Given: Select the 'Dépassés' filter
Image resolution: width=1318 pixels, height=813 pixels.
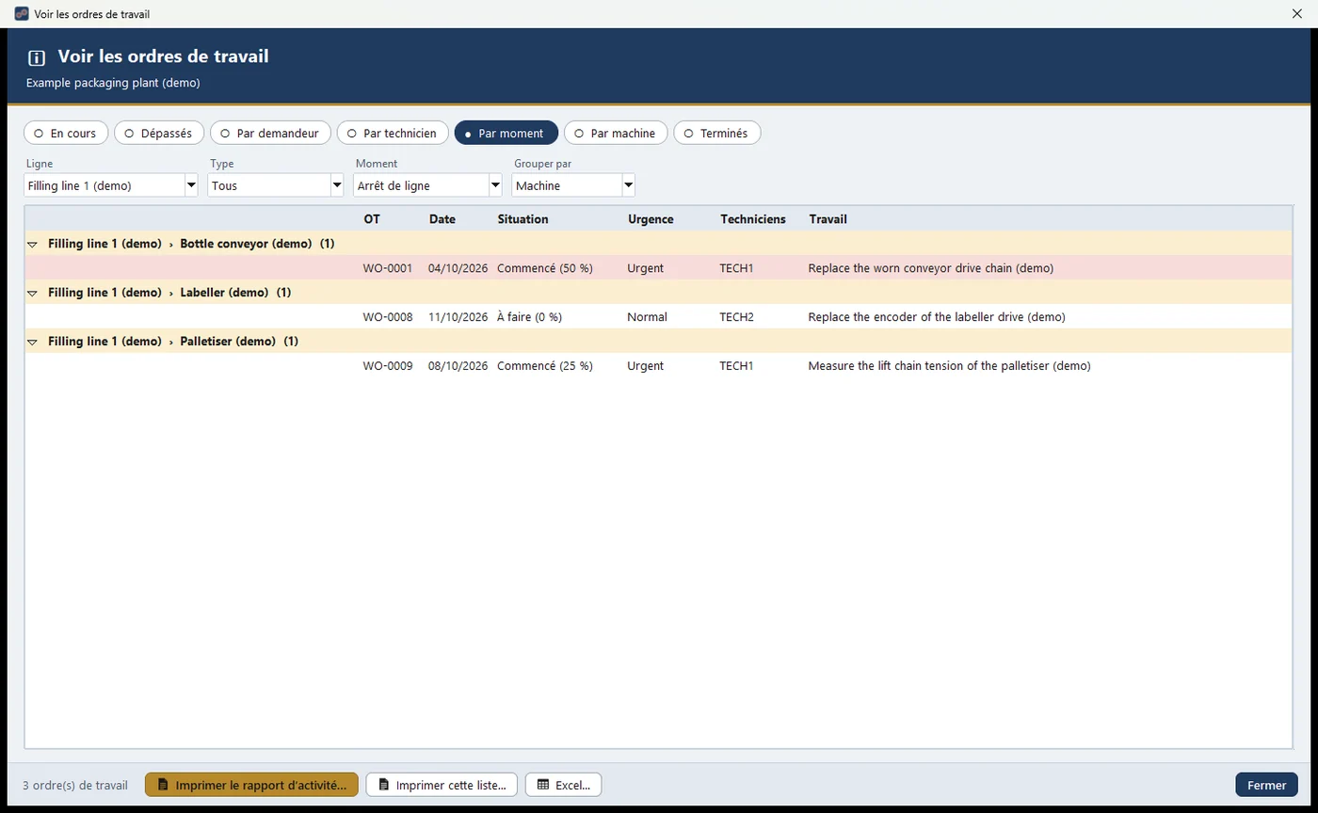Looking at the screenshot, I should (159, 134).
